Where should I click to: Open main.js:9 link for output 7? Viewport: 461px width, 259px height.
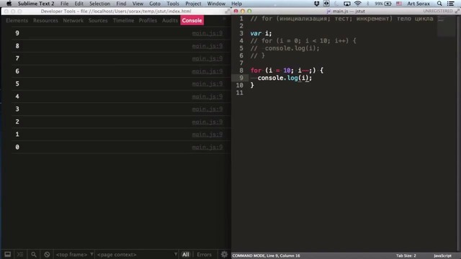pyautogui.click(x=207, y=58)
